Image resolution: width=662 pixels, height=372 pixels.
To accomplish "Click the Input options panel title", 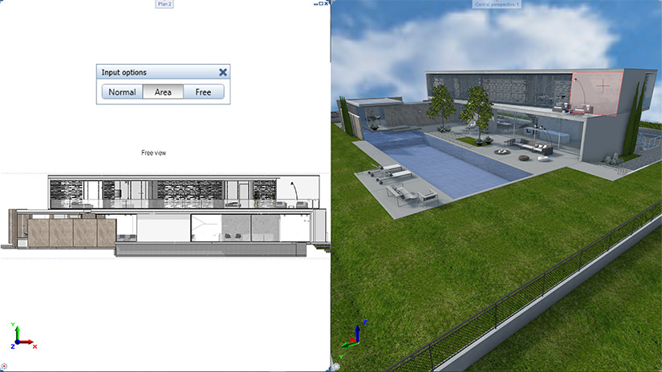I will (124, 72).
